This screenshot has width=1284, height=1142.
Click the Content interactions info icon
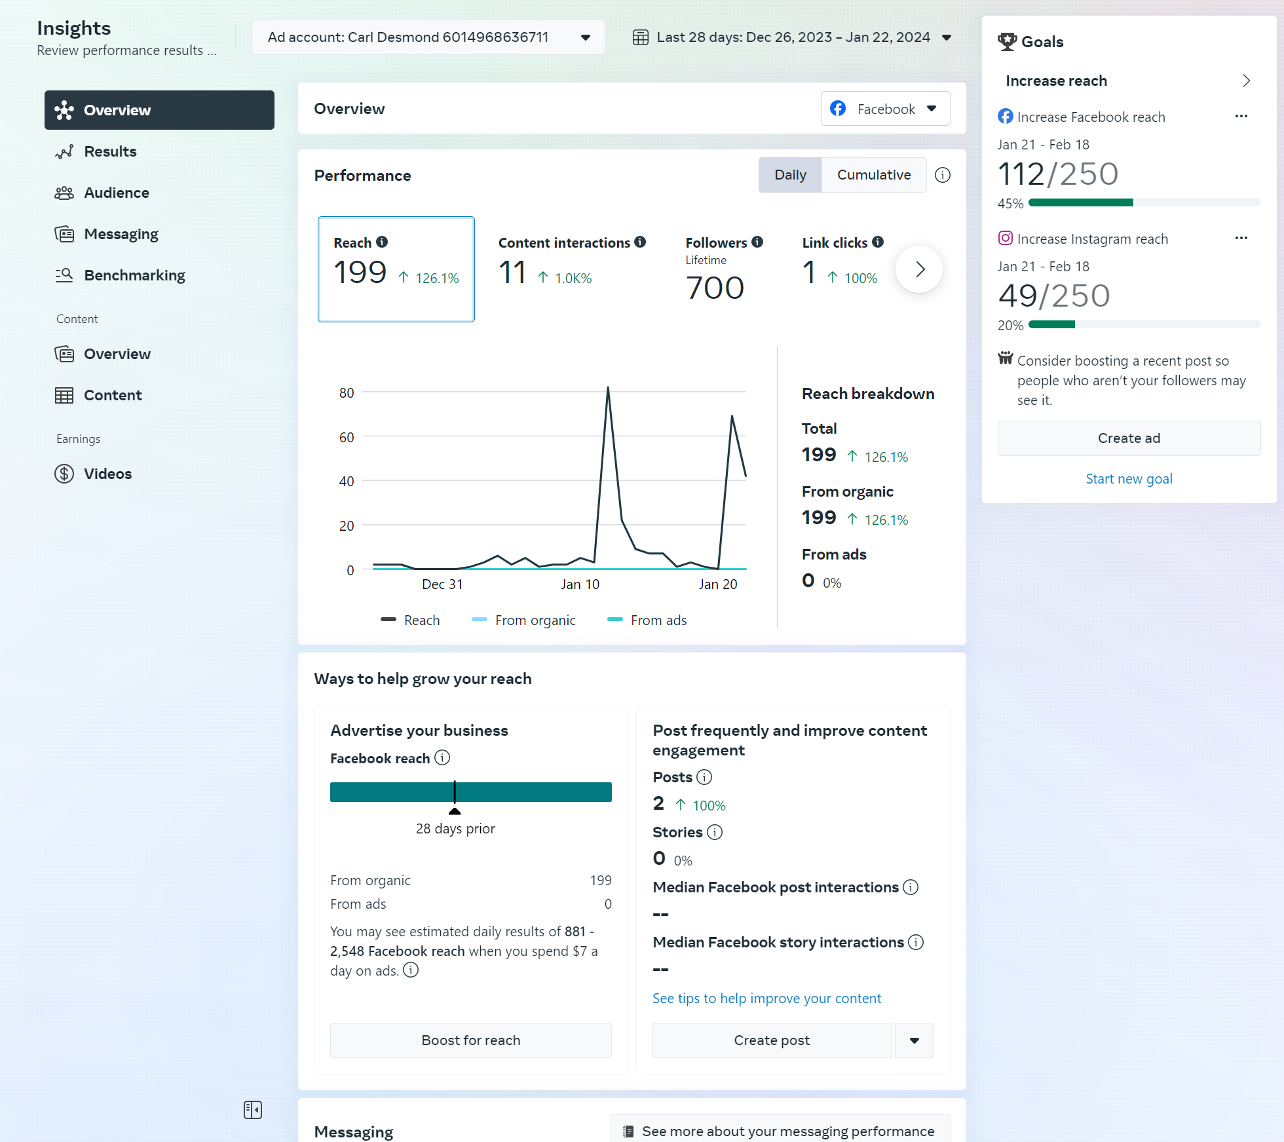(x=640, y=242)
